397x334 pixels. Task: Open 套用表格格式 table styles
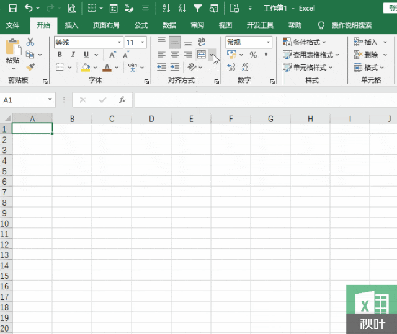[311, 55]
